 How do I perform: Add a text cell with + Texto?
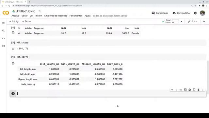(x=26, y=21)
